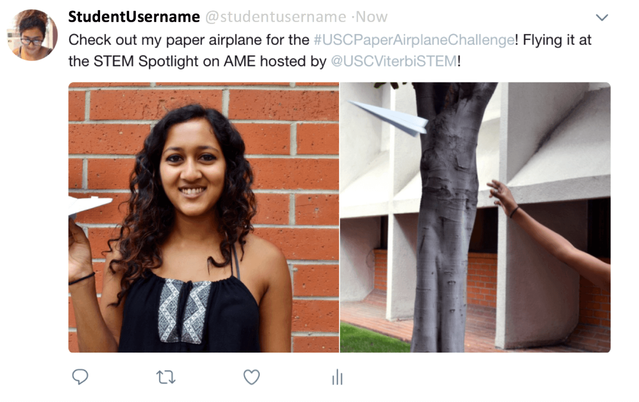
Task: Click the outstretched arm in the right photo
Action: tap(550, 232)
